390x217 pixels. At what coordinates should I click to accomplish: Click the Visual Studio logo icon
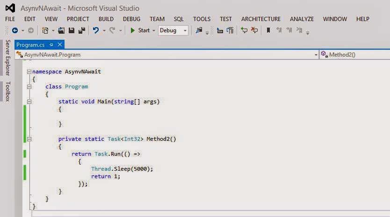tap(10, 8)
